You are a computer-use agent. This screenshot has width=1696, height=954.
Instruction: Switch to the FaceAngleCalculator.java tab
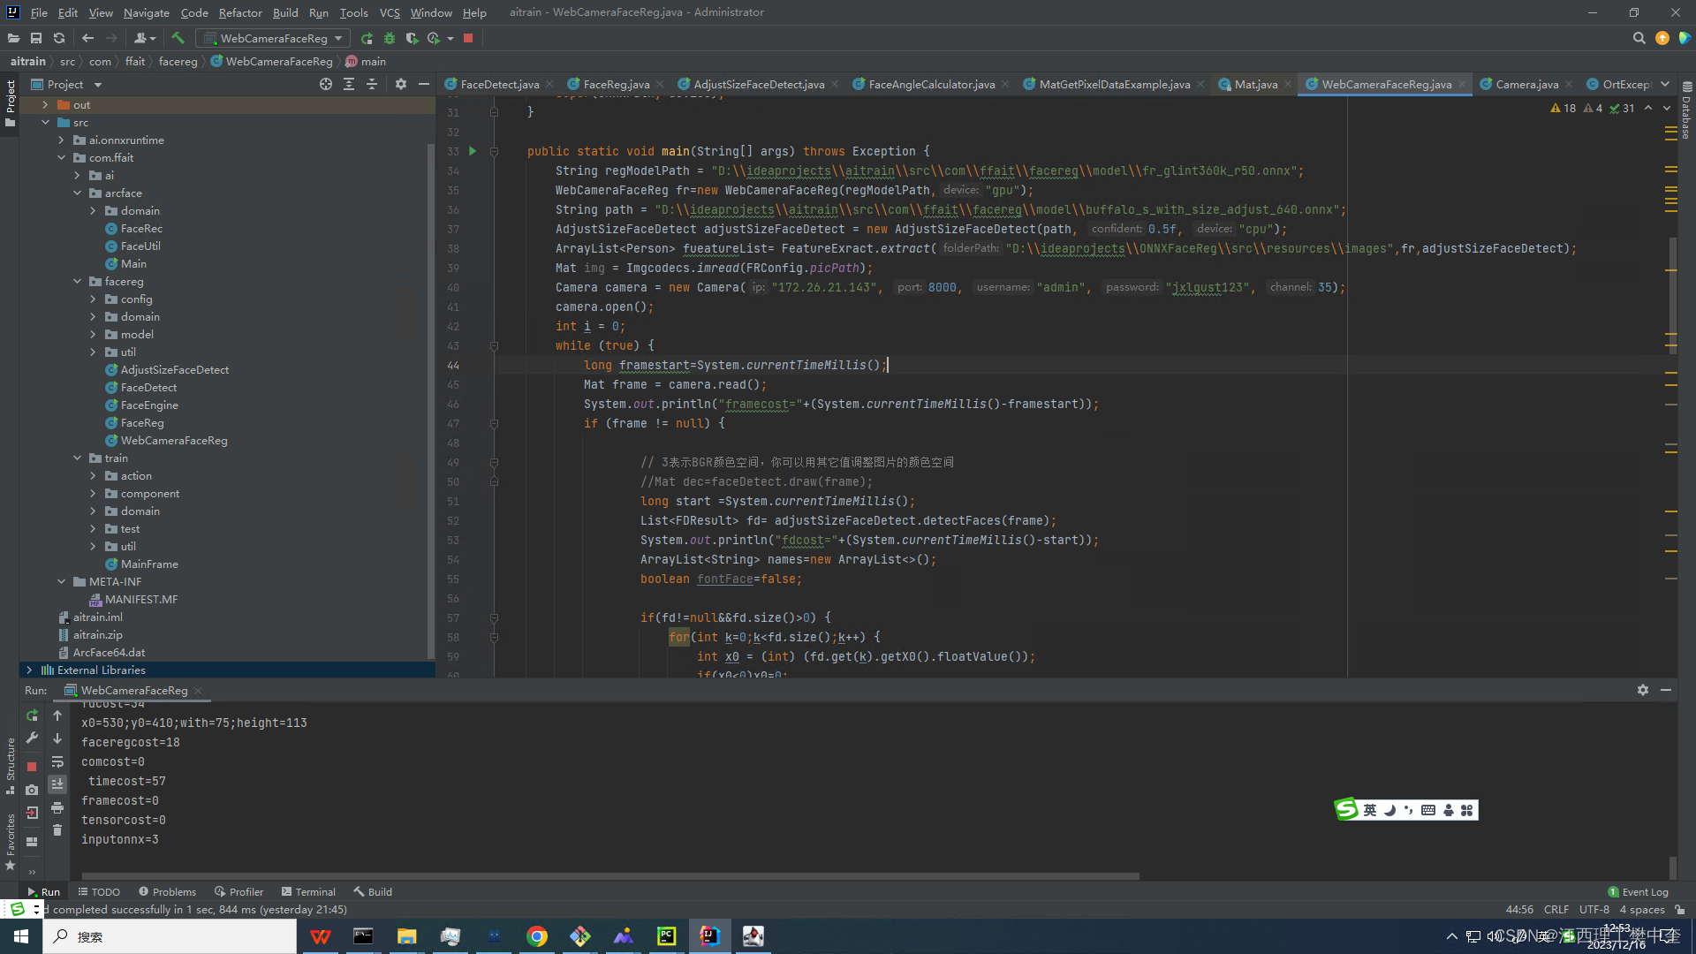pos(931,84)
